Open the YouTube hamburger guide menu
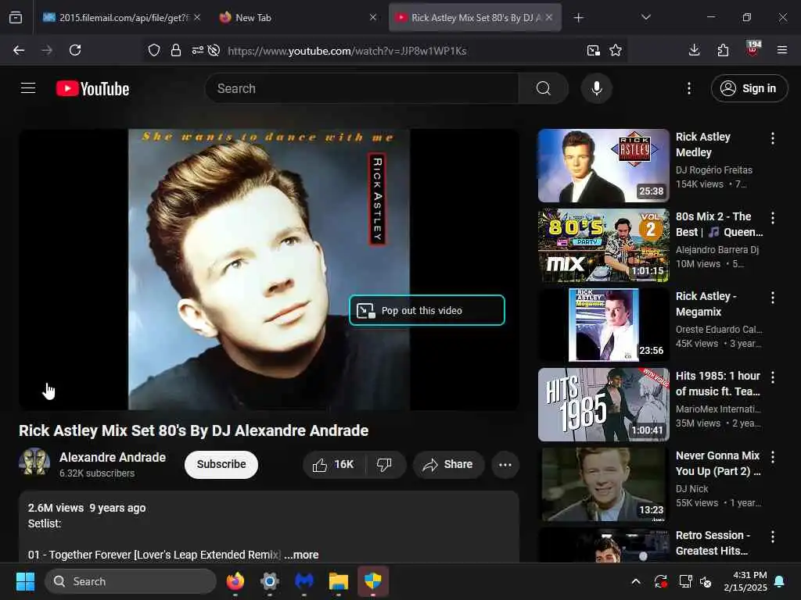Screen dimensions: 801x600 click(28, 88)
